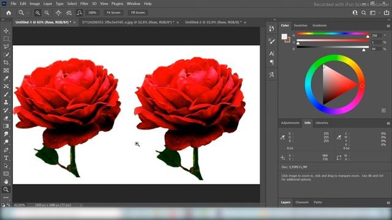
Task: Select the History Brush tool
Action: click(6, 110)
